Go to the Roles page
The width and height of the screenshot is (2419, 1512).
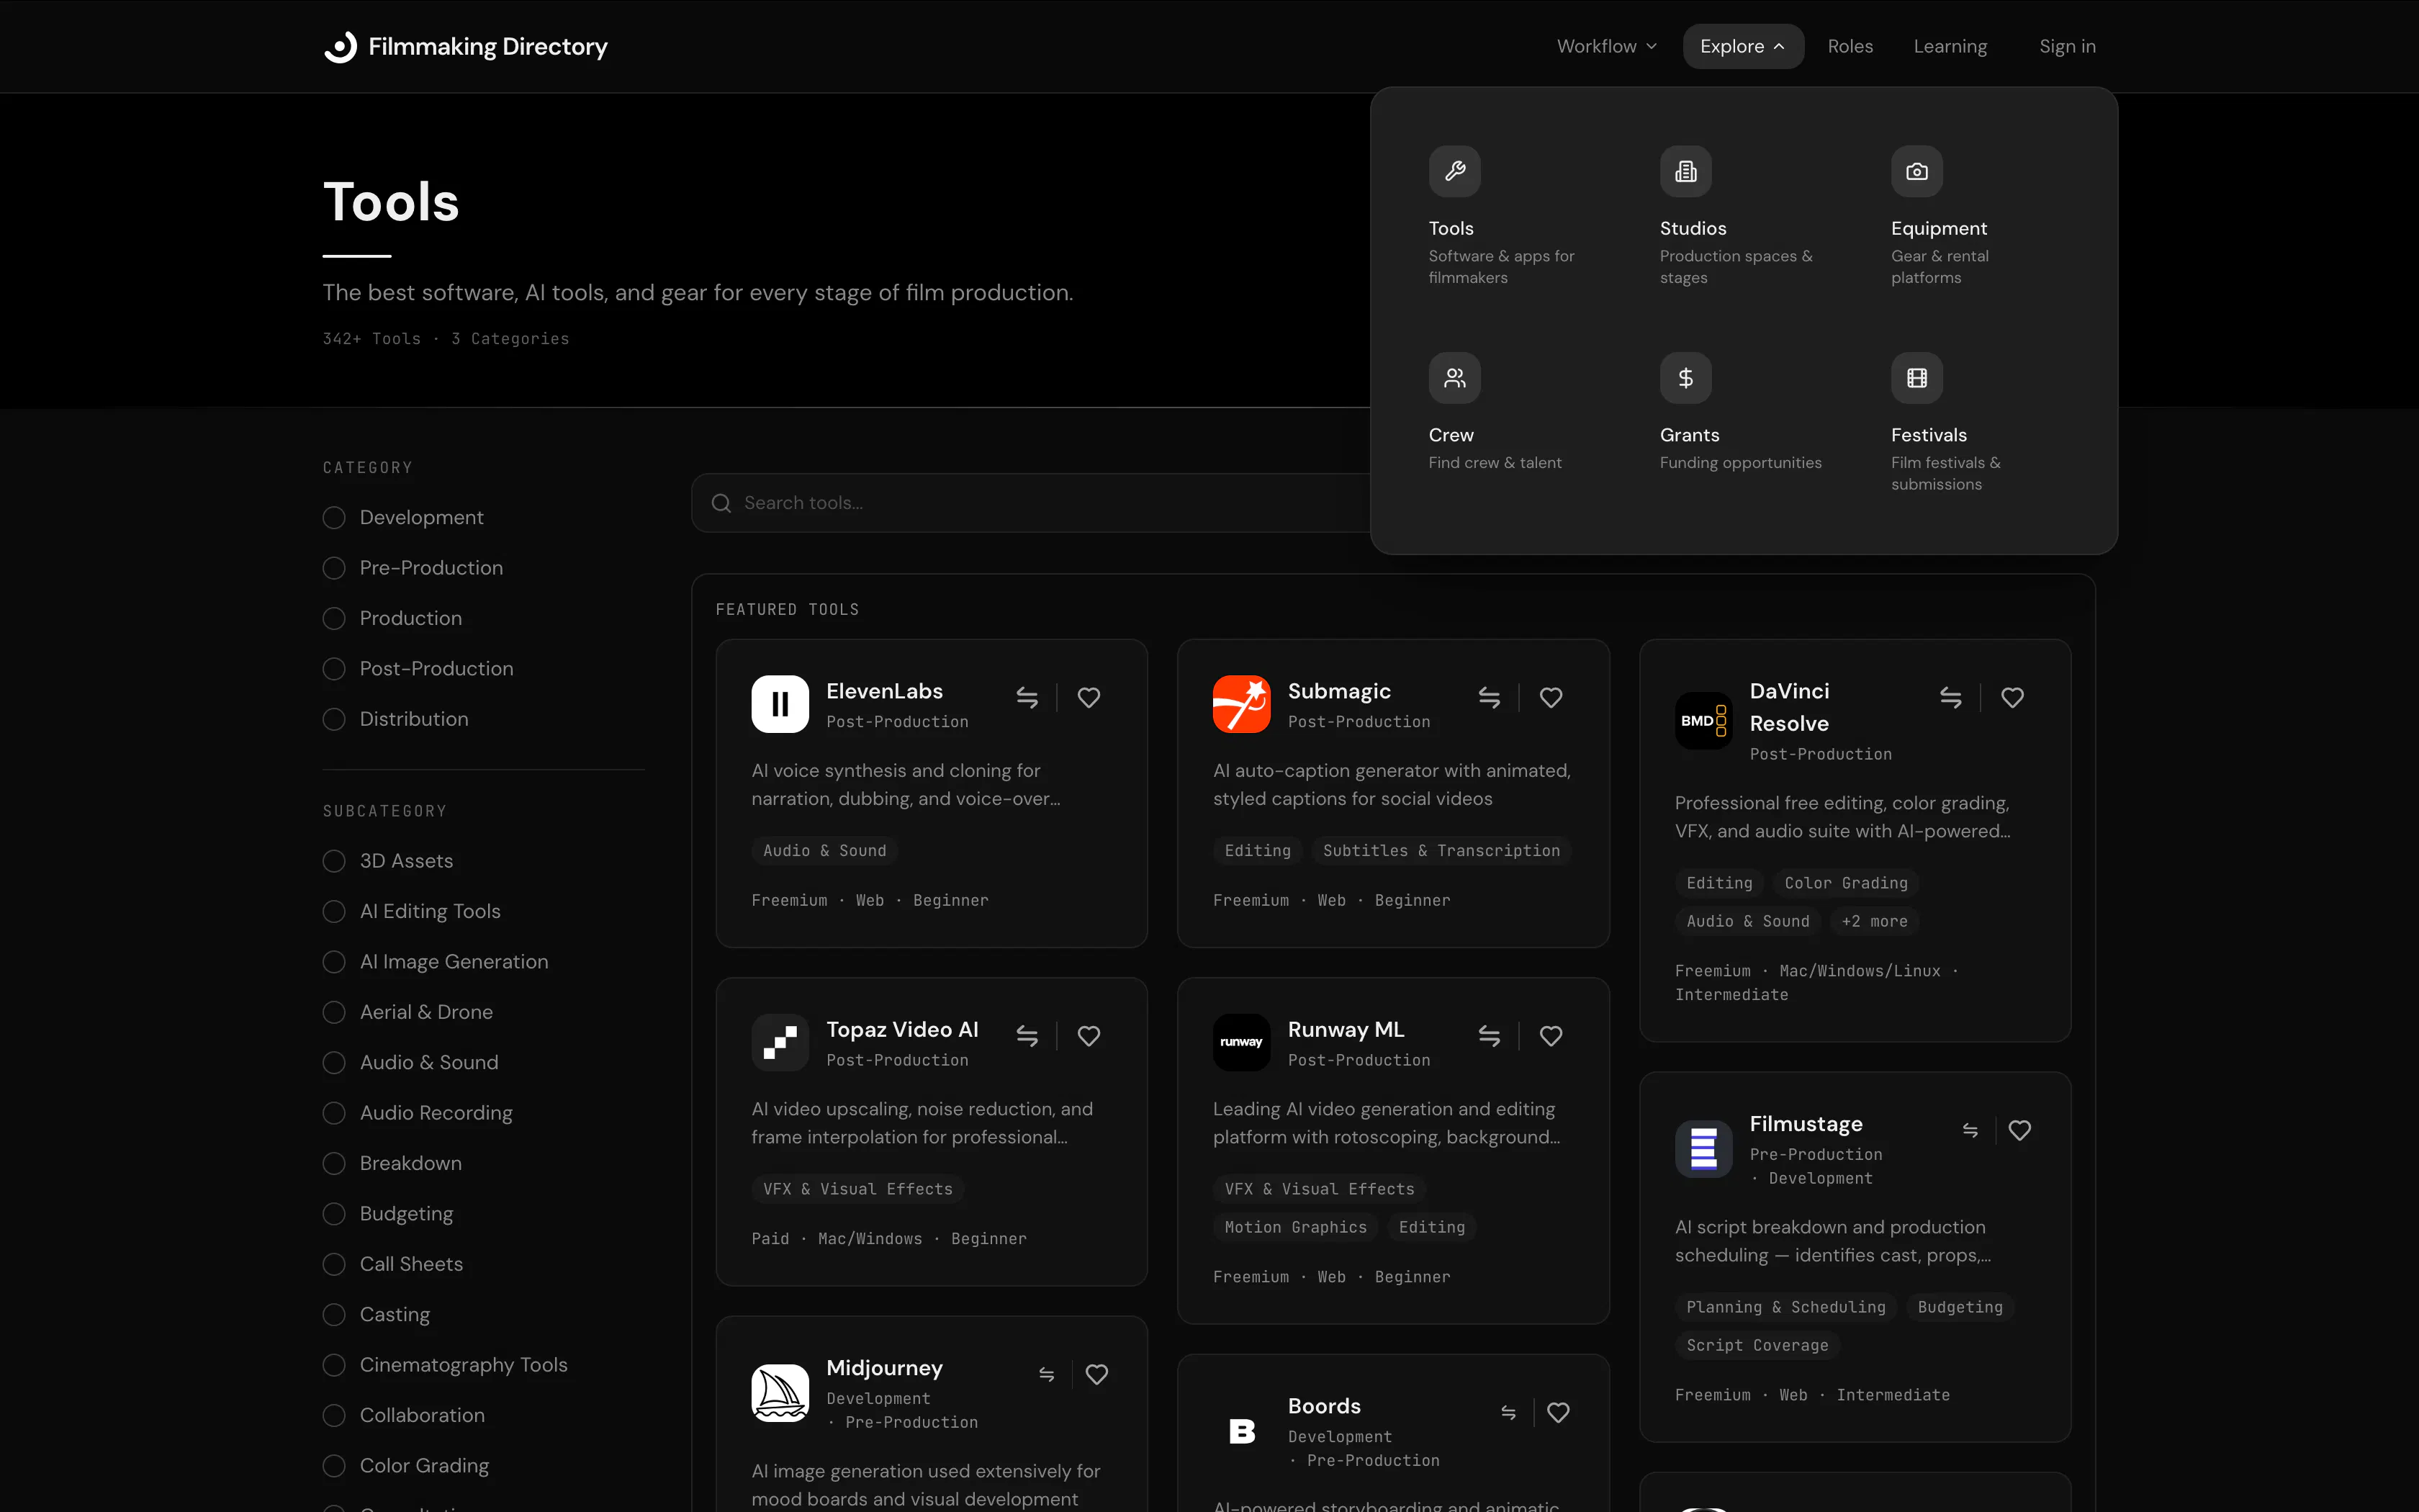(x=1850, y=46)
